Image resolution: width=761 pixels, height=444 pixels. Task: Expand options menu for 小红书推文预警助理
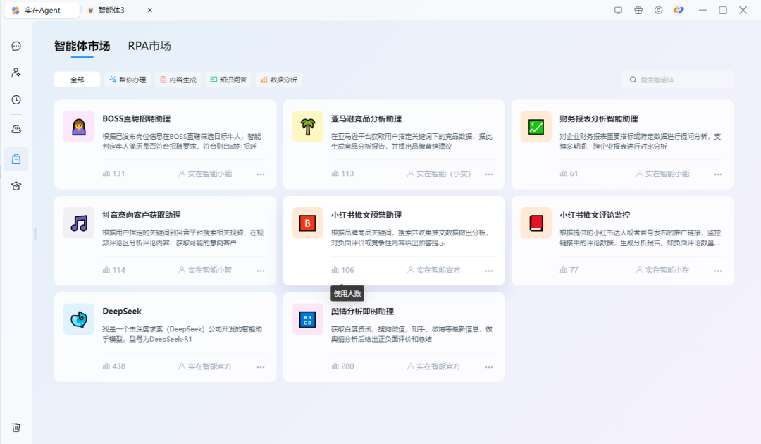(489, 269)
